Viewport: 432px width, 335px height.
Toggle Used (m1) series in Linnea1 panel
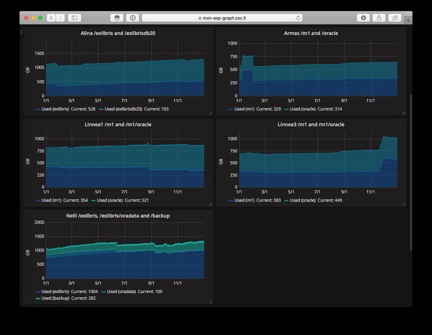[x=51, y=200]
